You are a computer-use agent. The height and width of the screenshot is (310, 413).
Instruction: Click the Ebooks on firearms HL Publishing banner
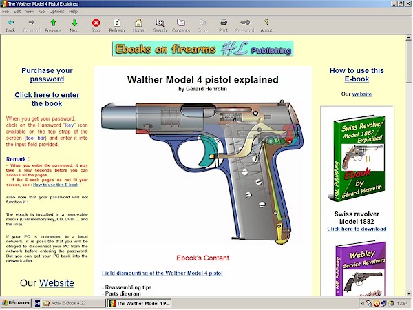coord(202,49)
